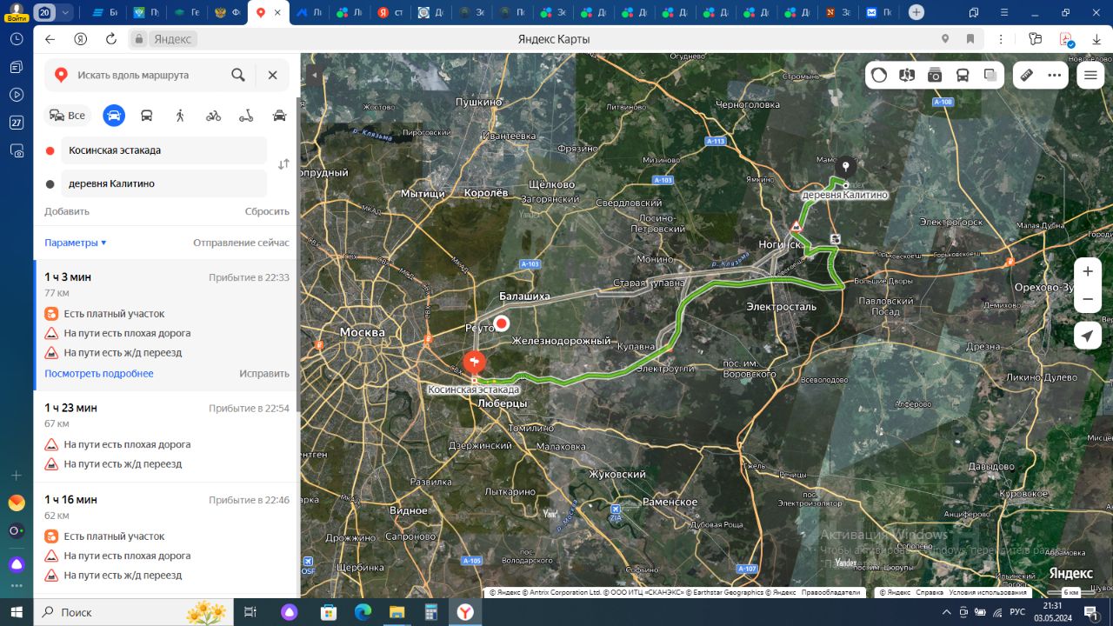The height and width of the screenshot is (626, 1113).
Task: Open map layers type switcher
Action: point(990,75)
